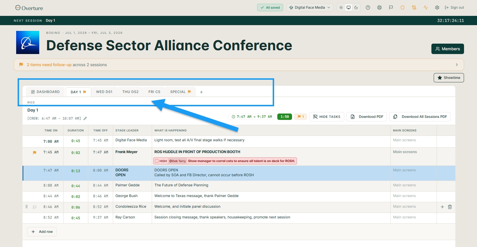Click the 0:13 duration for DOORS OPEN
This screenshot has width=477, height=247.
click(76, 171)
